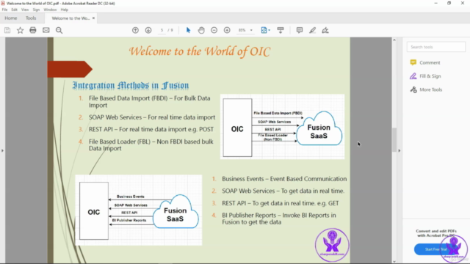Click the Start Free Trial button
Screen dimensions: 470x264
(435, 249)
